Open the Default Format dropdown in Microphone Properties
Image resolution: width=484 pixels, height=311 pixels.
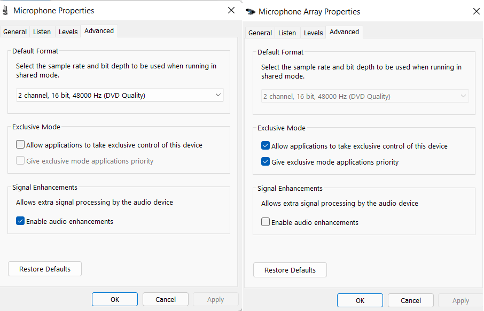point(120,95)
